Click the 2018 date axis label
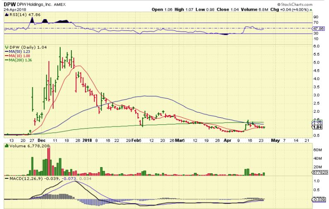329x209 pixels. pos(87,141)
